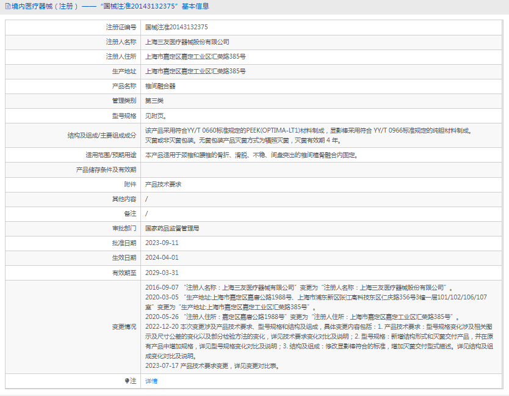This screenshot has height=396, width=509.
Task: Click attachment value 产品技术要求
Action: click(164, 185)
